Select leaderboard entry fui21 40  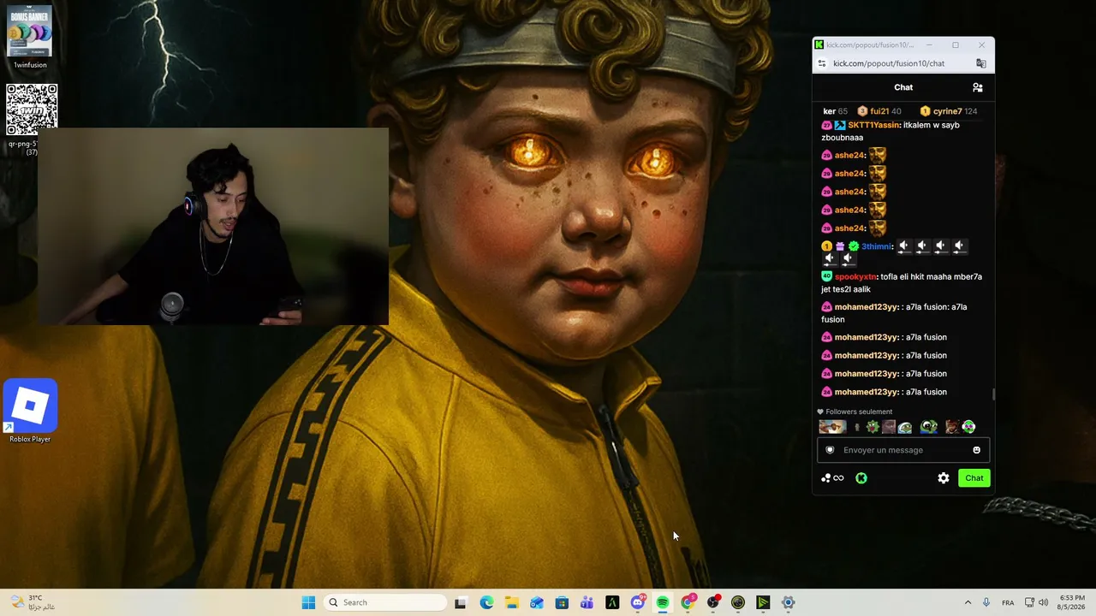(x=879, y=111)
